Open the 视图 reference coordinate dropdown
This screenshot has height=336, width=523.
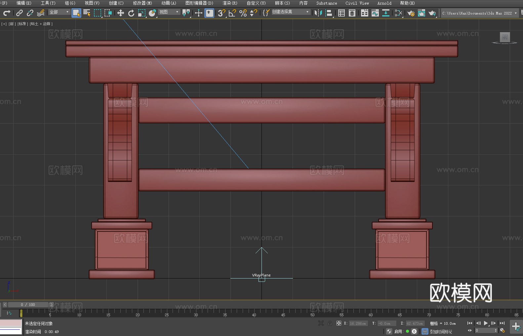tap(169, 12)
